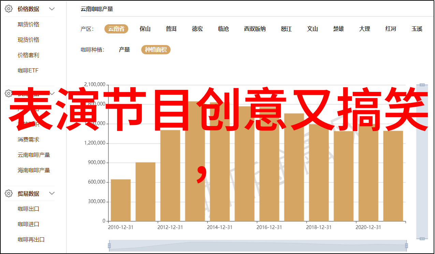This screenshot has height=254, width=435.
Task: Open 咖啡出口 under trade data
Action: click(29, 209)
